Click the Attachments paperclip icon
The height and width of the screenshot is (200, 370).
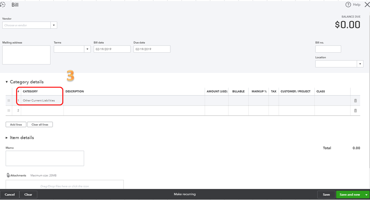(8, 175)
